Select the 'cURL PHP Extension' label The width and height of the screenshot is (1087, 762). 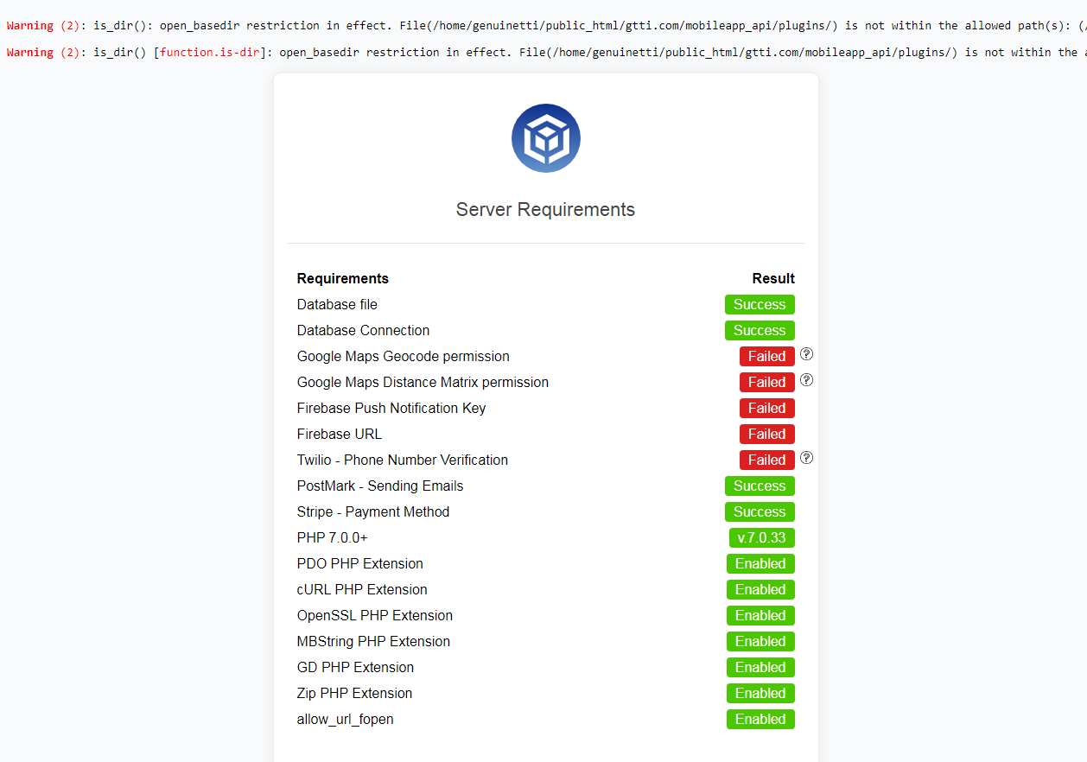coord(362,589)
